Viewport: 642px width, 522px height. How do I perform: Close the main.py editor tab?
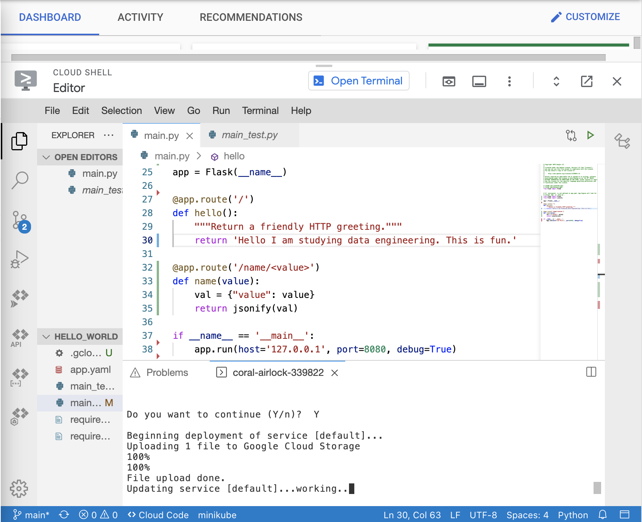pos(190,136)
